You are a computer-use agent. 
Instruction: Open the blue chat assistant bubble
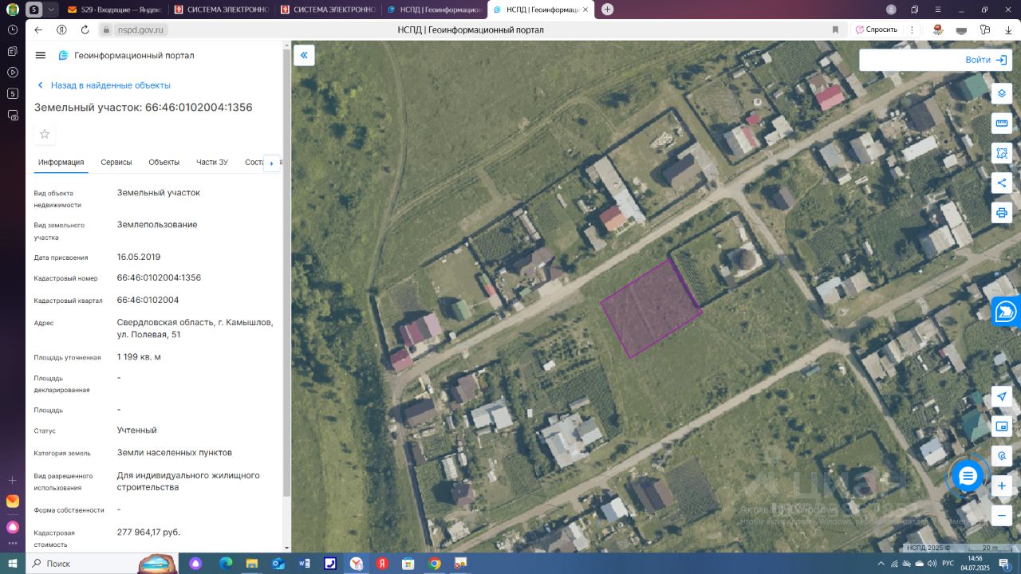pos(968,477)
